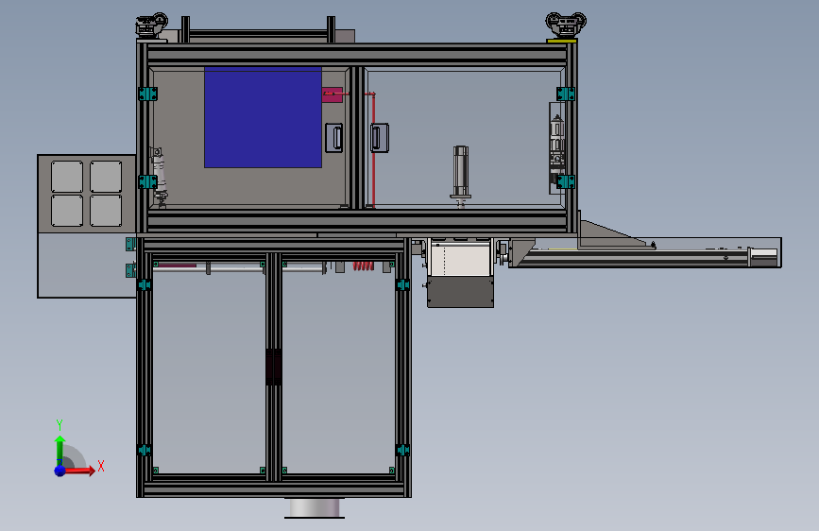Select the device mounted on the right inner wall
819x531 pixels.
[556, 149]
